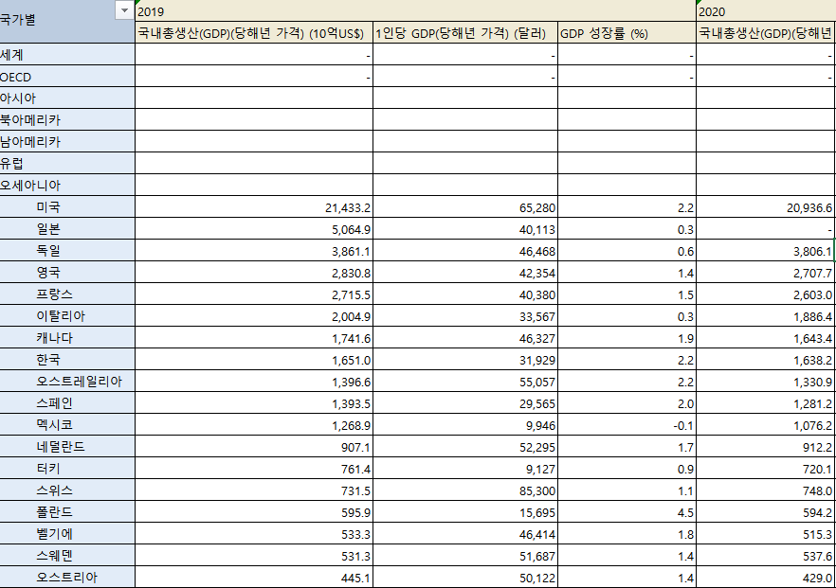Select the 캐나다 country cell
This screenshot has width=836, height=588.
tap(67, 338)
